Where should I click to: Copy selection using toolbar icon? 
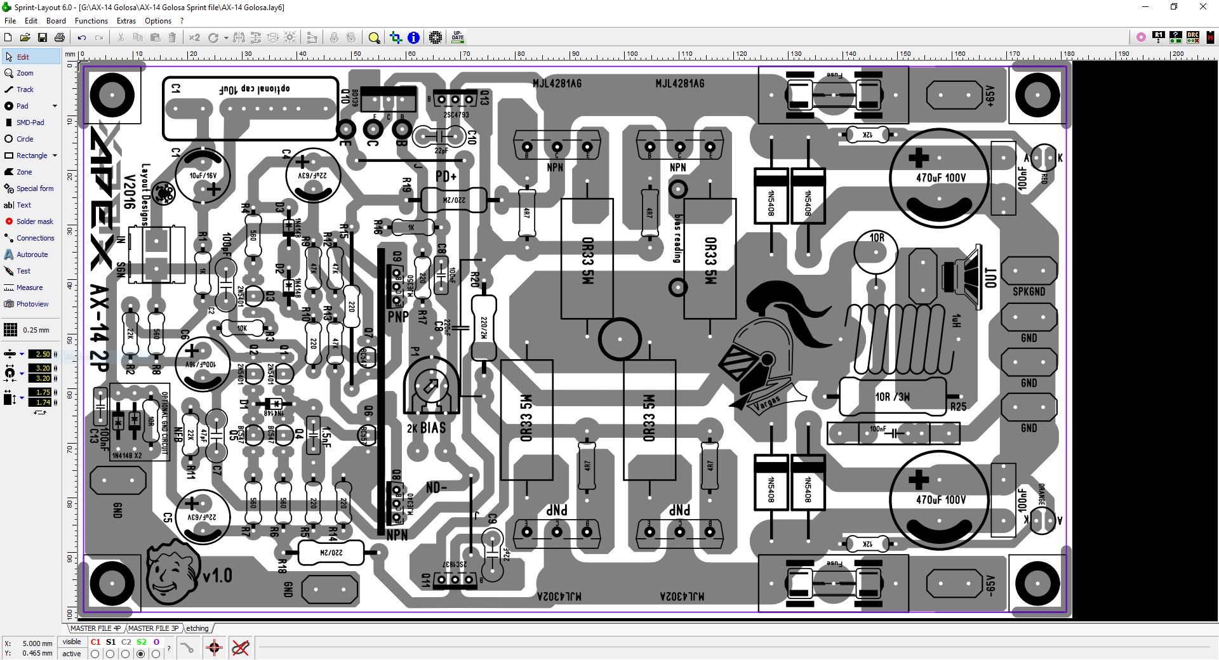pos(138,38)
